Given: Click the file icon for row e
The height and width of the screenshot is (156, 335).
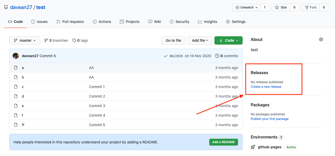Looking at the screenshot, I should (16, 106).
